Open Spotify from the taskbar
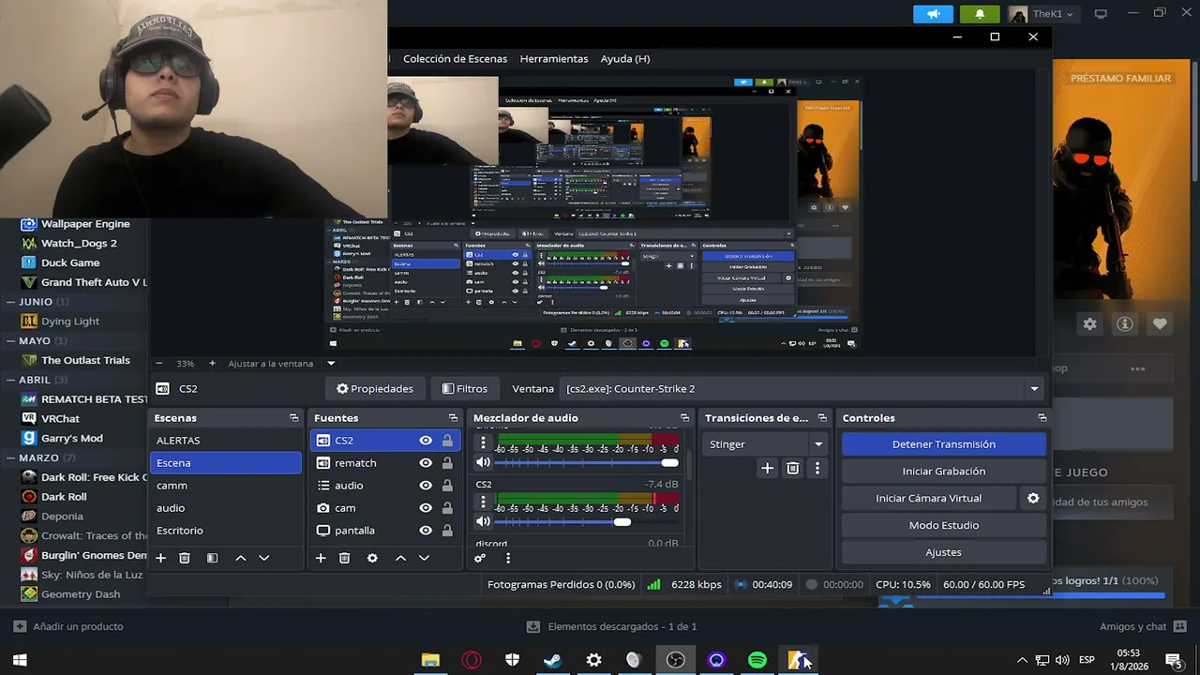The width and height of the screenshot is (1200, 675). 757,660
